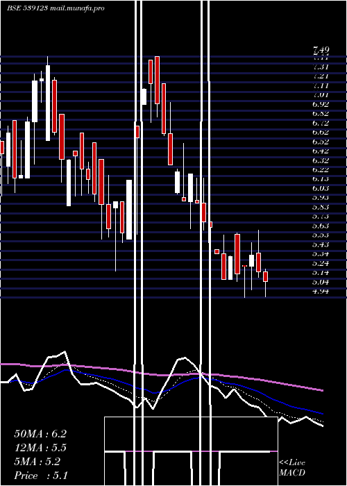This screenshot has width=347, height=486.
Task: Select the 50MA : 6.2 legend entry
Action: (x=40, y=434)
